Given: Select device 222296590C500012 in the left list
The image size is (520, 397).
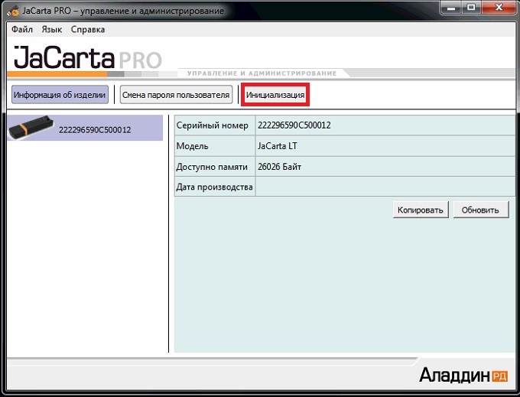Looking at the screenshot, I should 85,128.
